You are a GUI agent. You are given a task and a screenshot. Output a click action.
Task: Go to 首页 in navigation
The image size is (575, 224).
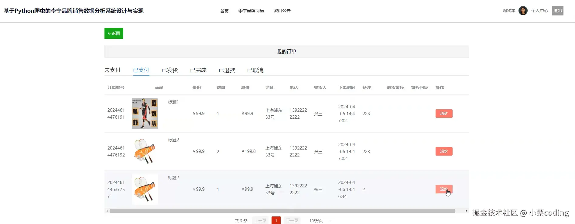point(224,11)
